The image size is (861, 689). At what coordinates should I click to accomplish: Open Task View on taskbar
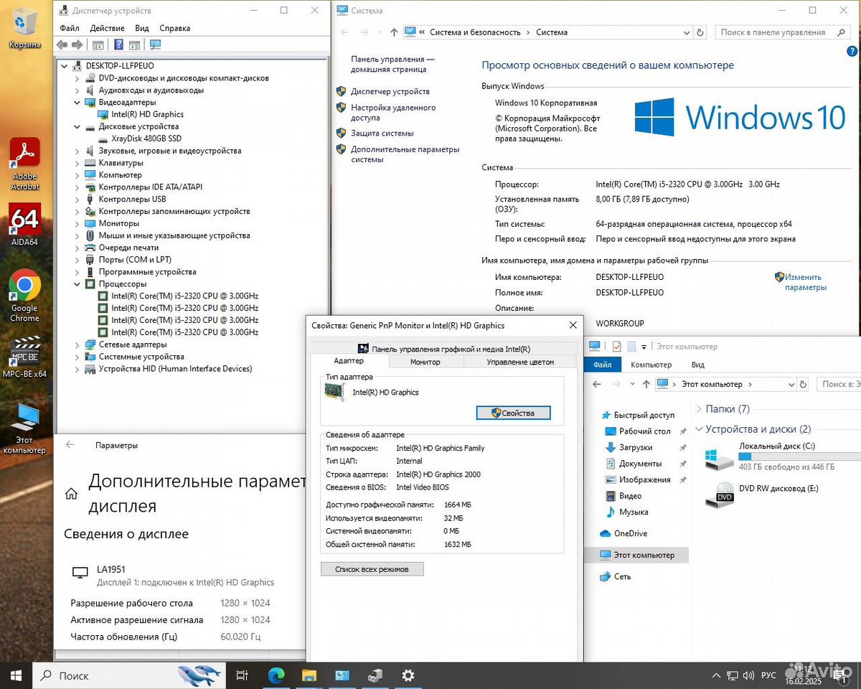(x=243, y=675)
